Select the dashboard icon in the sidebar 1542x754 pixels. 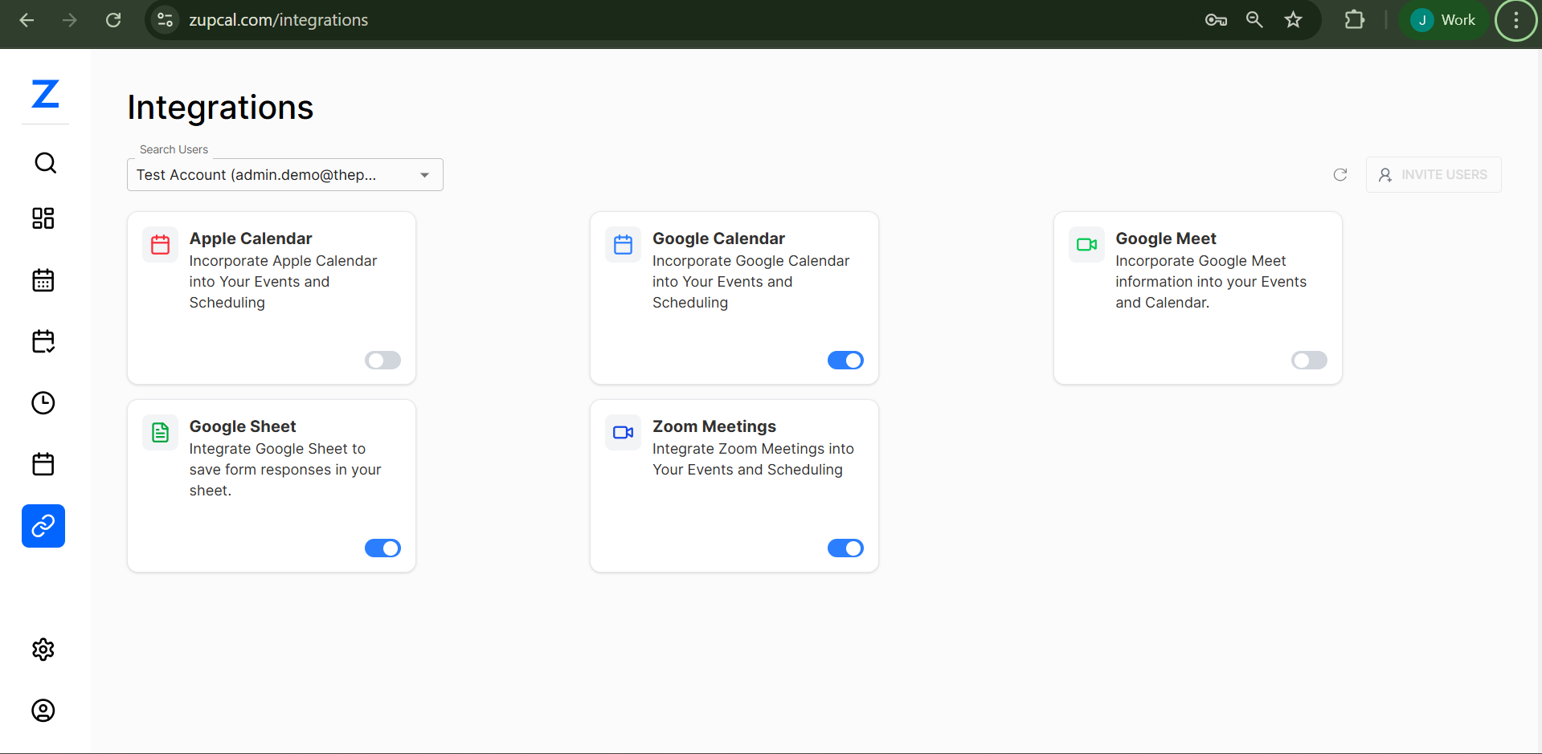43,218
